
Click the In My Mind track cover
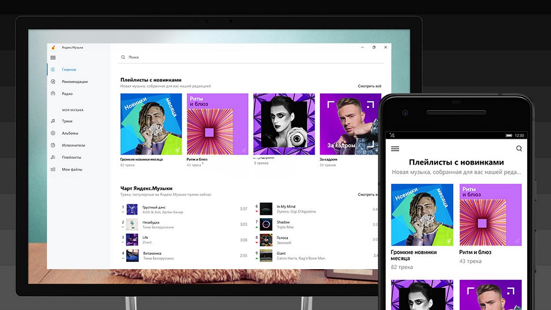266,209
